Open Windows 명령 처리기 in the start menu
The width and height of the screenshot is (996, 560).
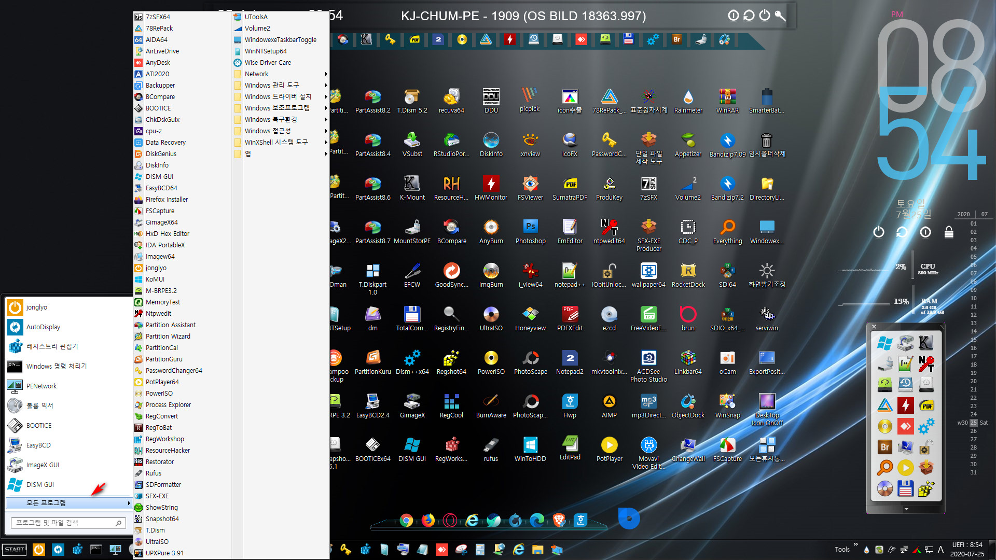[x=68, y=367]
